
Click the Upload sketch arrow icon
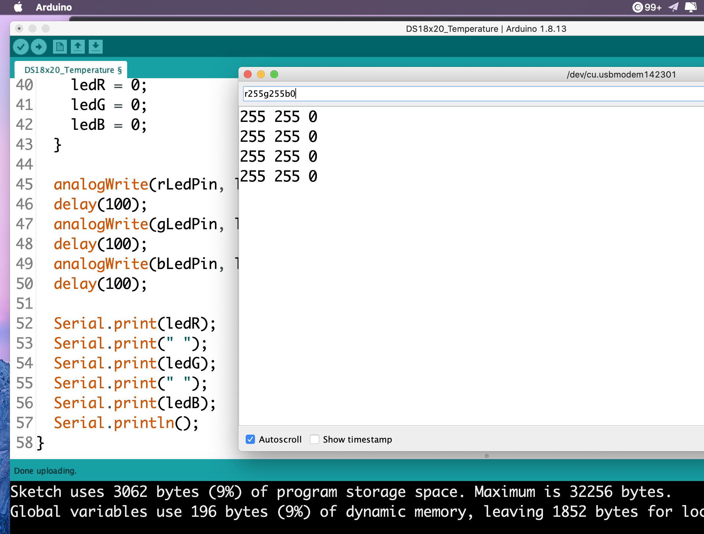(39, 47)
